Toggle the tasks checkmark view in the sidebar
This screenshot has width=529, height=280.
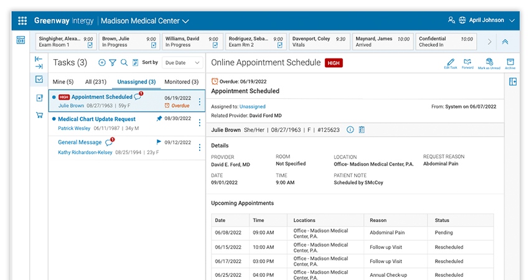click(x=39, y=79)
